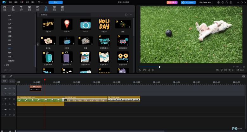Screen dimensions: 247x132
Task: Click the sticker search field
Action: 65,15
